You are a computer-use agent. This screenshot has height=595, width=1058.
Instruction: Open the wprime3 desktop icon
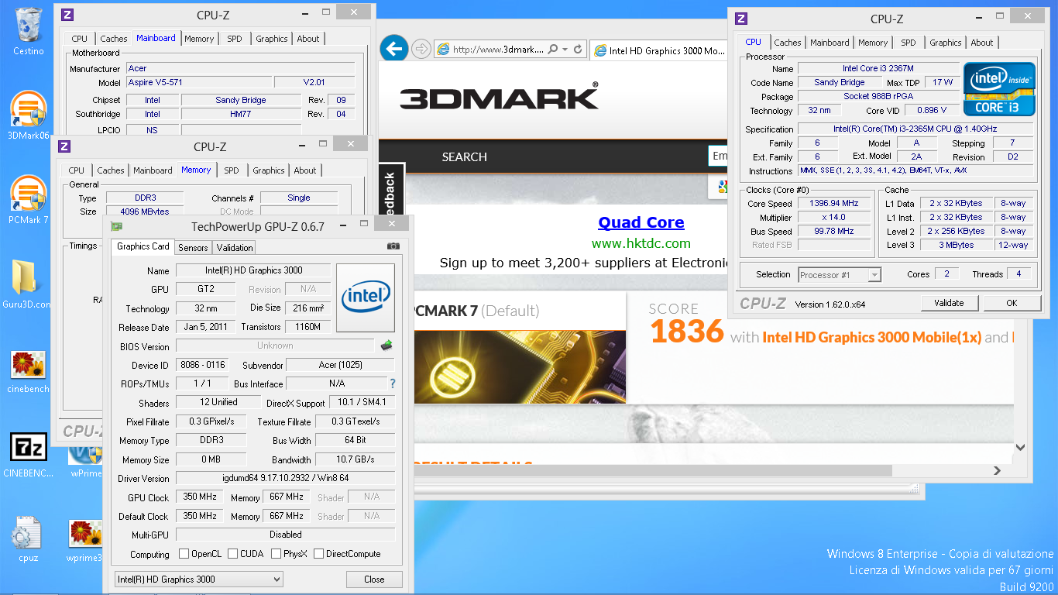click(x=84, y=540)
